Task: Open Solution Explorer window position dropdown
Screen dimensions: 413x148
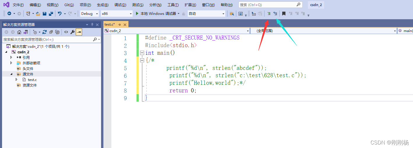Action: click(87, 24)
